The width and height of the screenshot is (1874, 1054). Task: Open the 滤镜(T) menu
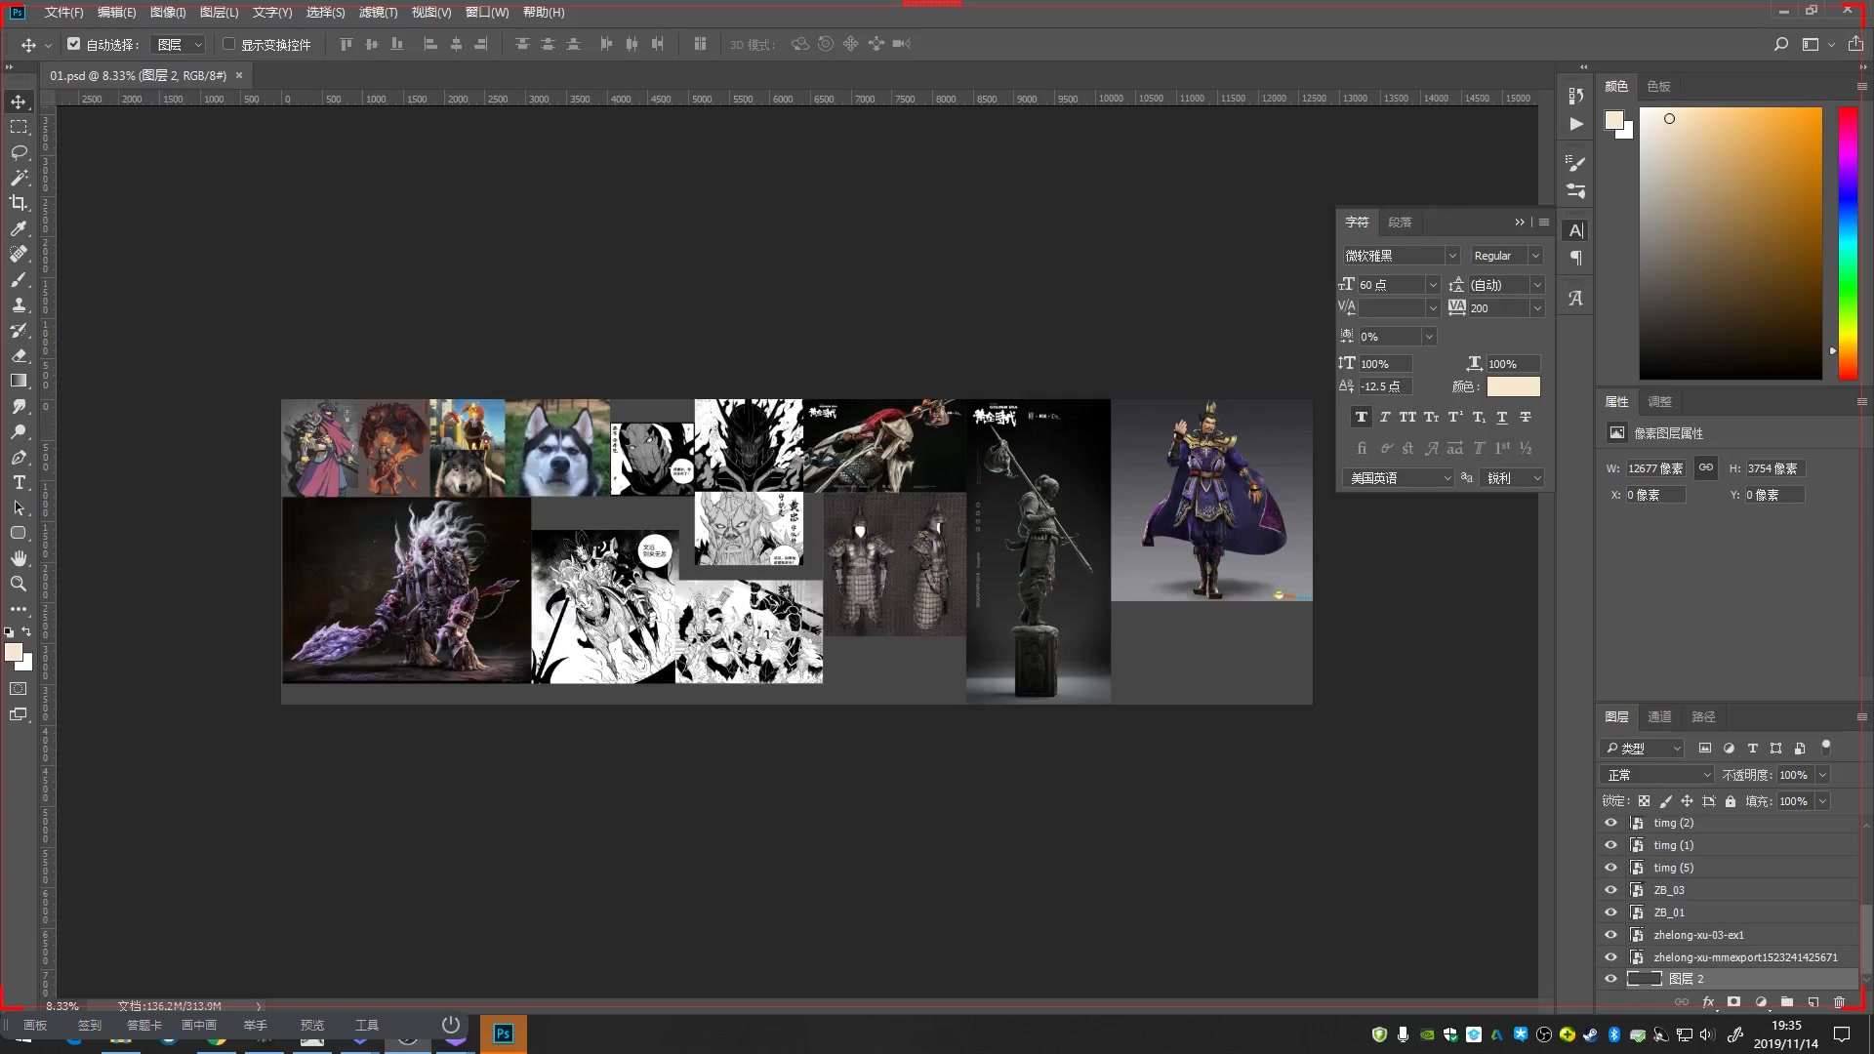click(378, 13)
